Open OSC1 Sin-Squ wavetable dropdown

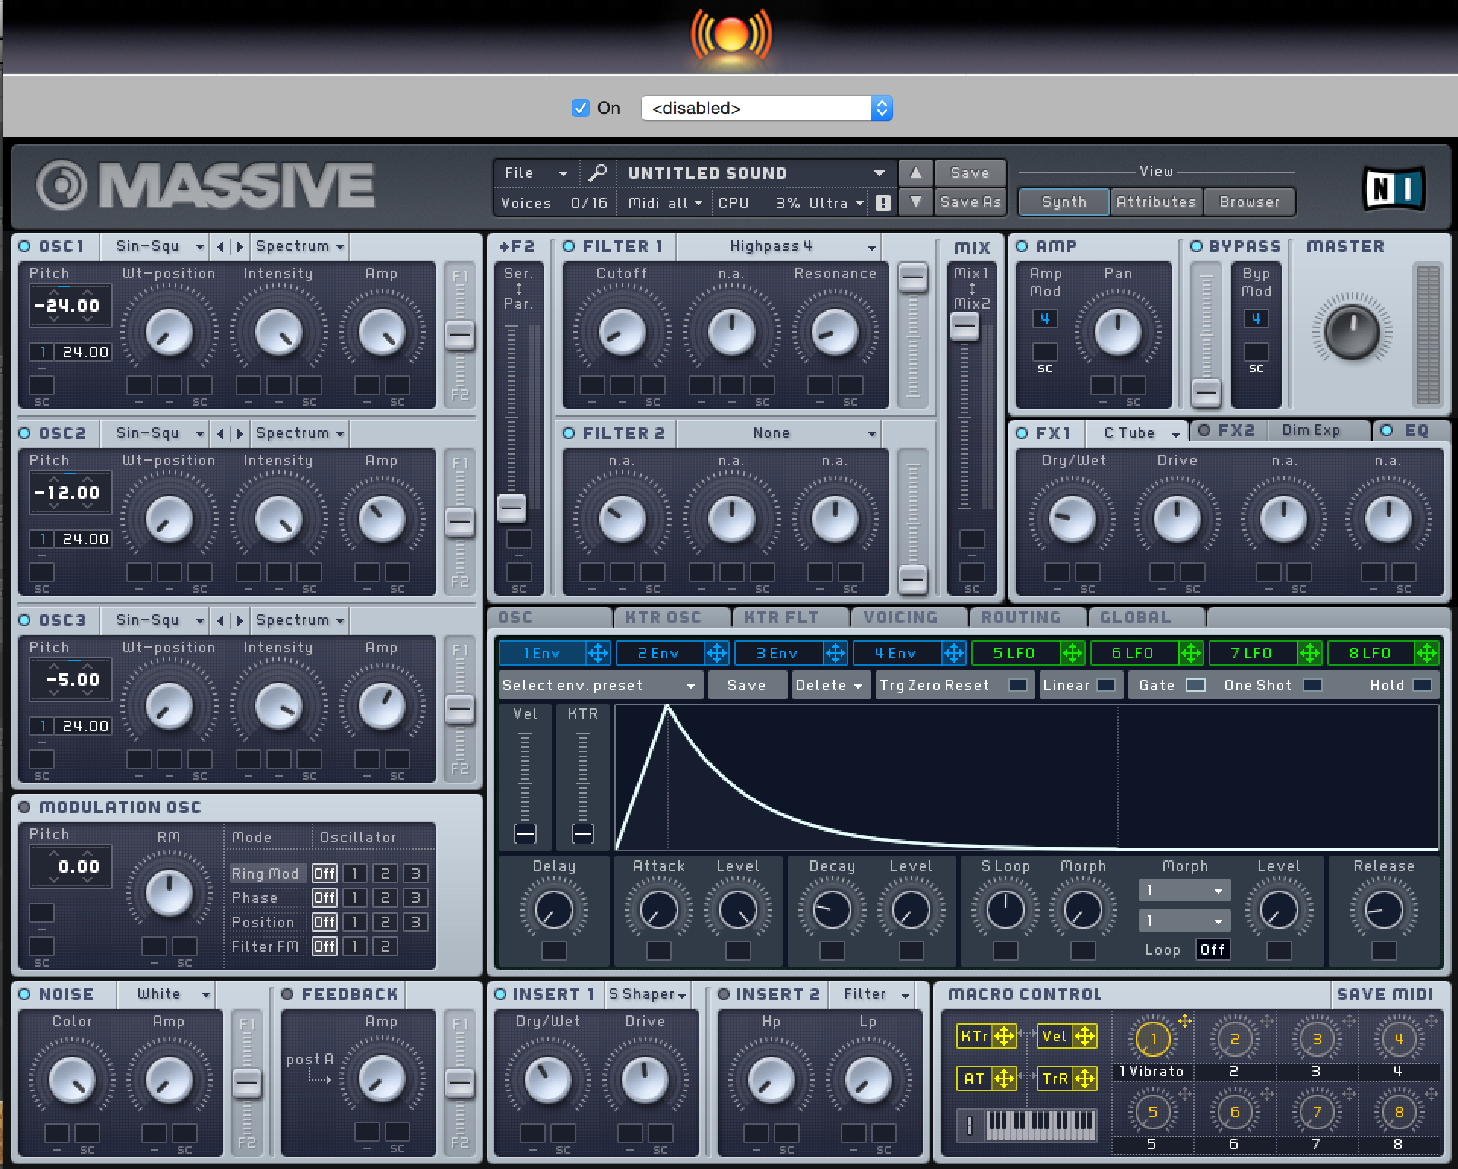(156, 246)
